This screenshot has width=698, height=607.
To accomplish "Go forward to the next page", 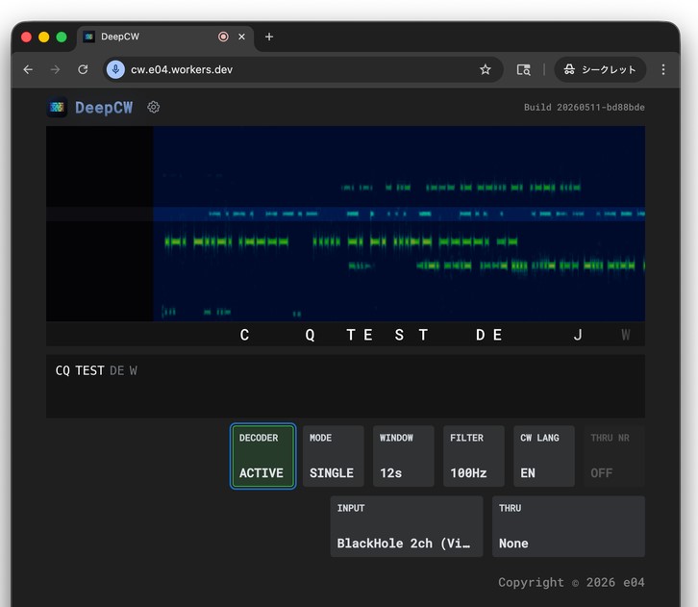I will [x=55, y=69].
